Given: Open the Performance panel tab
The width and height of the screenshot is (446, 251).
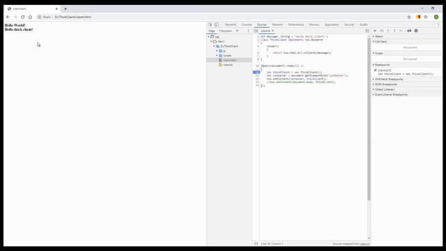Looking at the screenshot, I should coord(295,25).
